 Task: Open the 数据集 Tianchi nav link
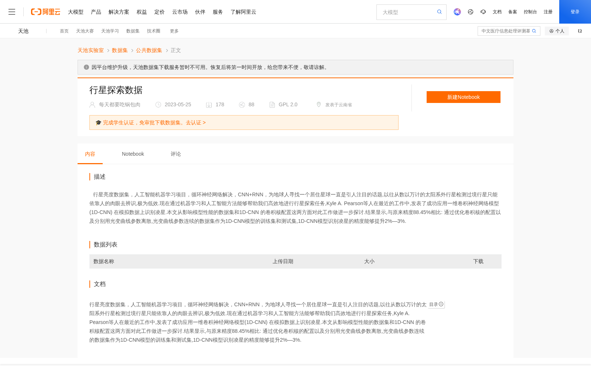point(133,31)
